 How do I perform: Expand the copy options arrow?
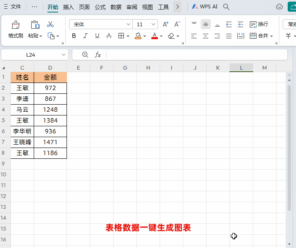click(x=58, y=36)
